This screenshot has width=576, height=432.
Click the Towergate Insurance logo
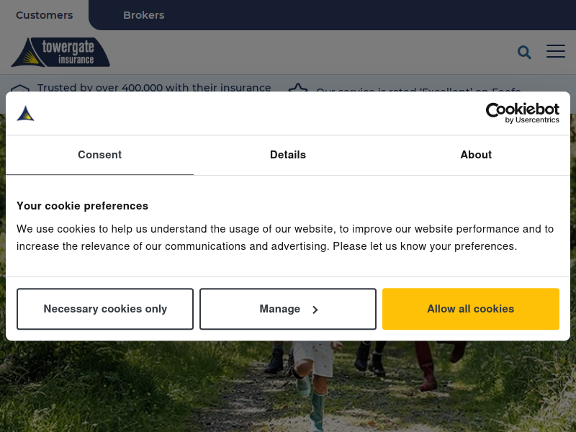(60, 52)
